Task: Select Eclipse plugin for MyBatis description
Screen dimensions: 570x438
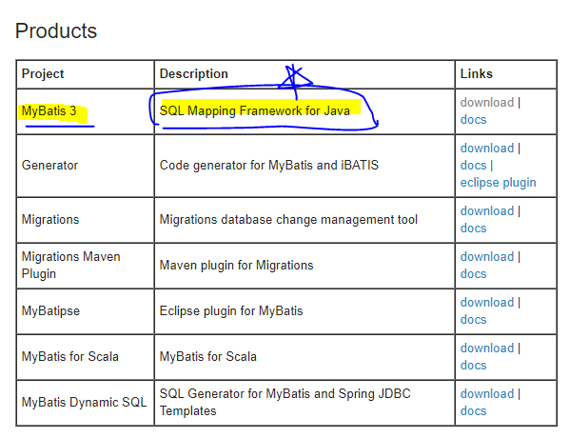Action: point(231,311)
